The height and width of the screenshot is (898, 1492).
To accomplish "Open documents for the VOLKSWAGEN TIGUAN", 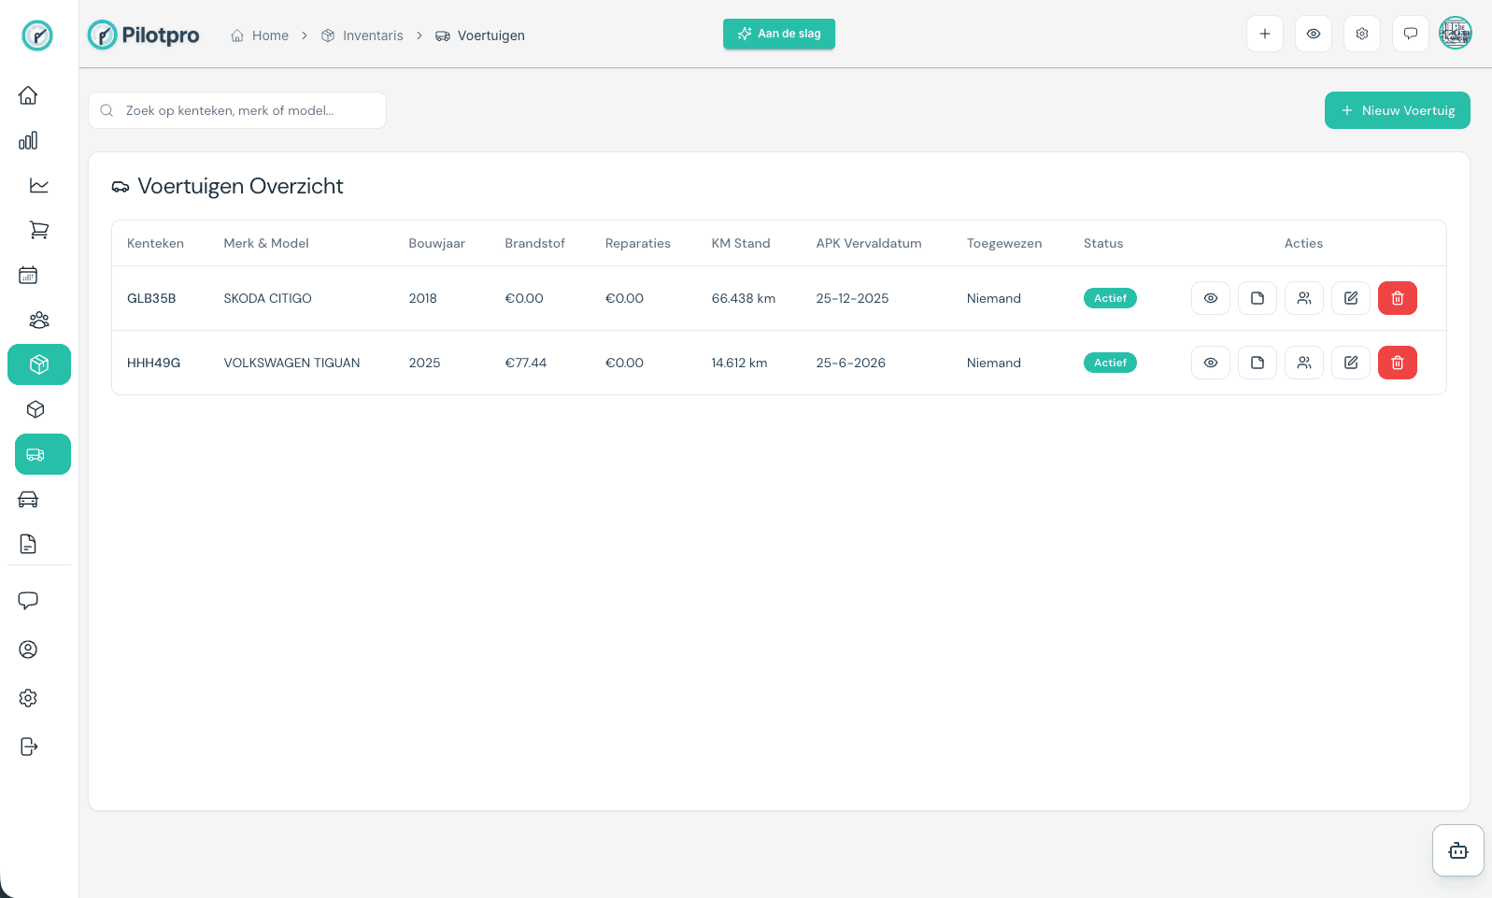I will (x=1257, y=363).
